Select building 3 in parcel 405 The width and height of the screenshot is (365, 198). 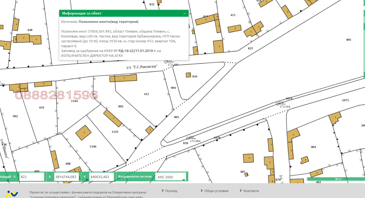[x=248, y=158]
